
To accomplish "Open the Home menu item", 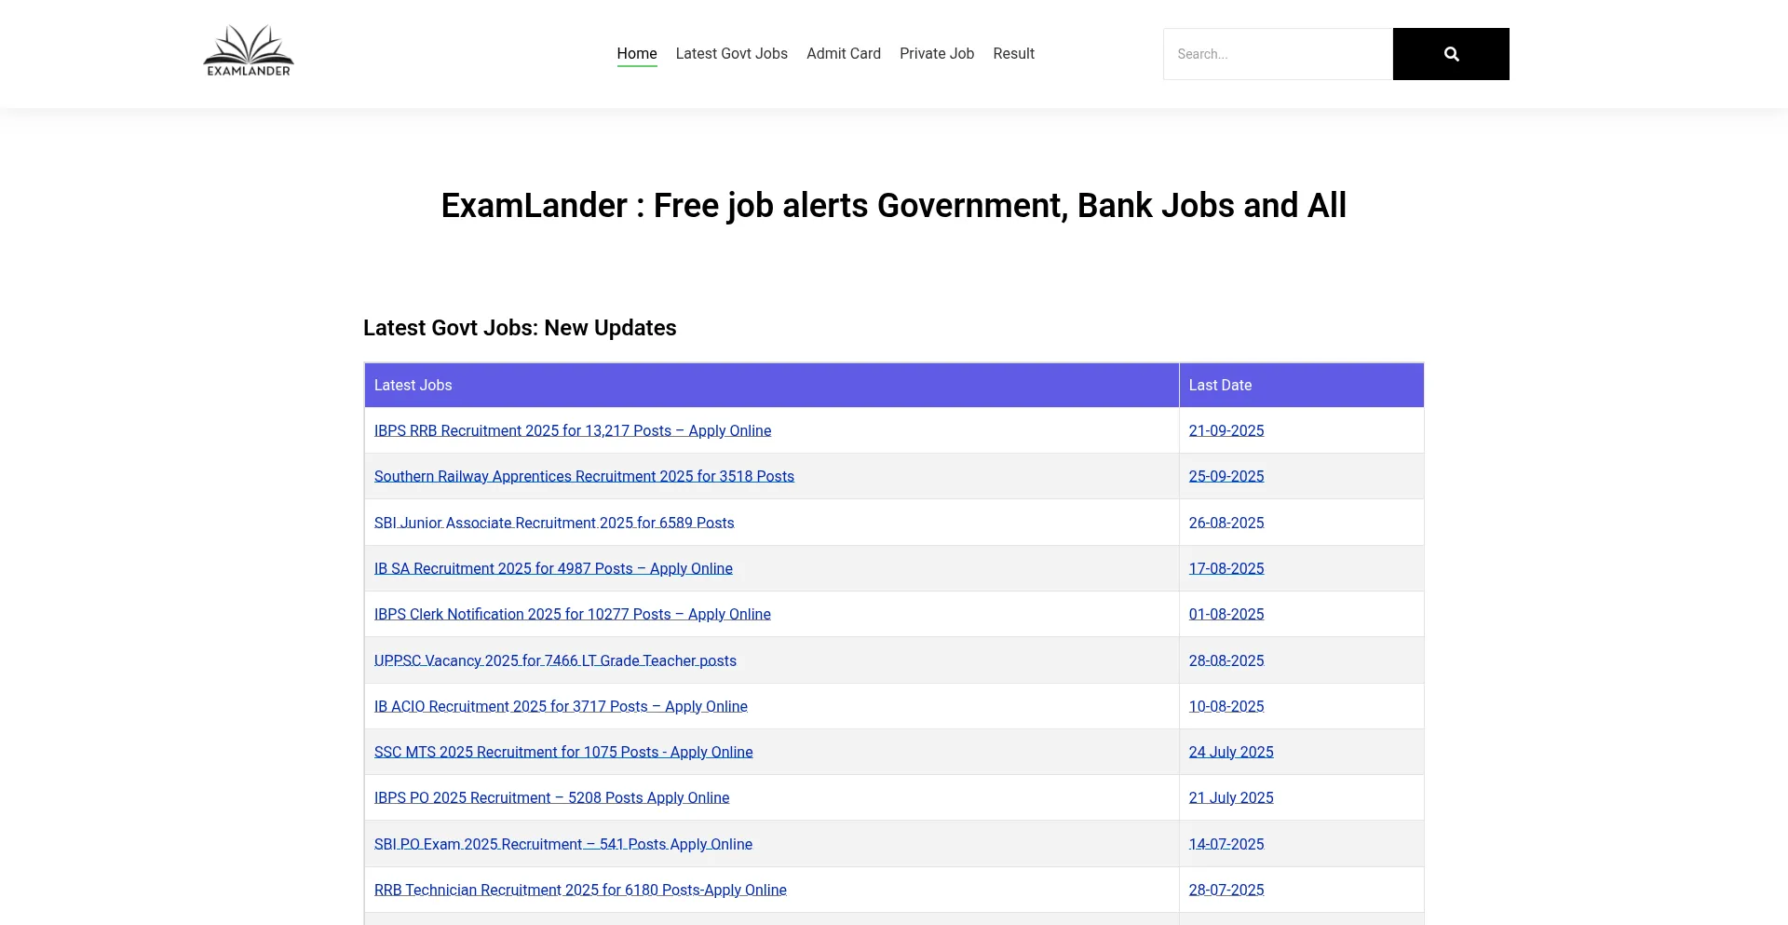I will (637, 54).
